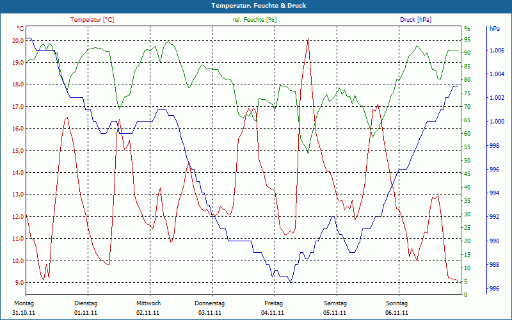The image size is (512, 320).
Task: Click the 20,0 temperature axis value
Action: coord(19,40)
